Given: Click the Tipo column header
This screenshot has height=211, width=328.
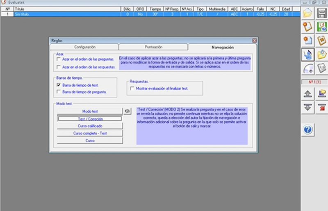Looking at the screenshot, I should pyautogui.click(x=200, y=9).
